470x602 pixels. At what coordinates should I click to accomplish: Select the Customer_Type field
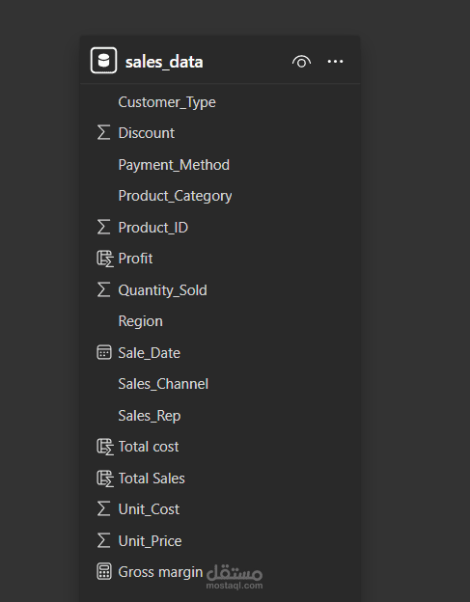(x=167, y=102)
